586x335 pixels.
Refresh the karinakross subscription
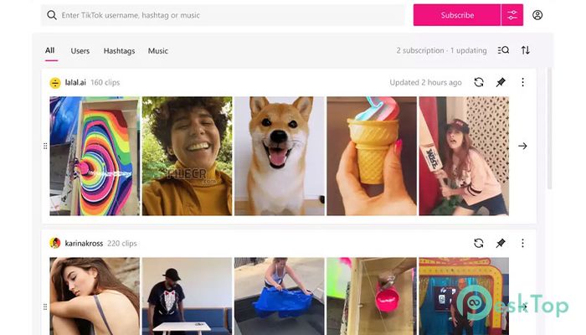[x=479, y=244]
